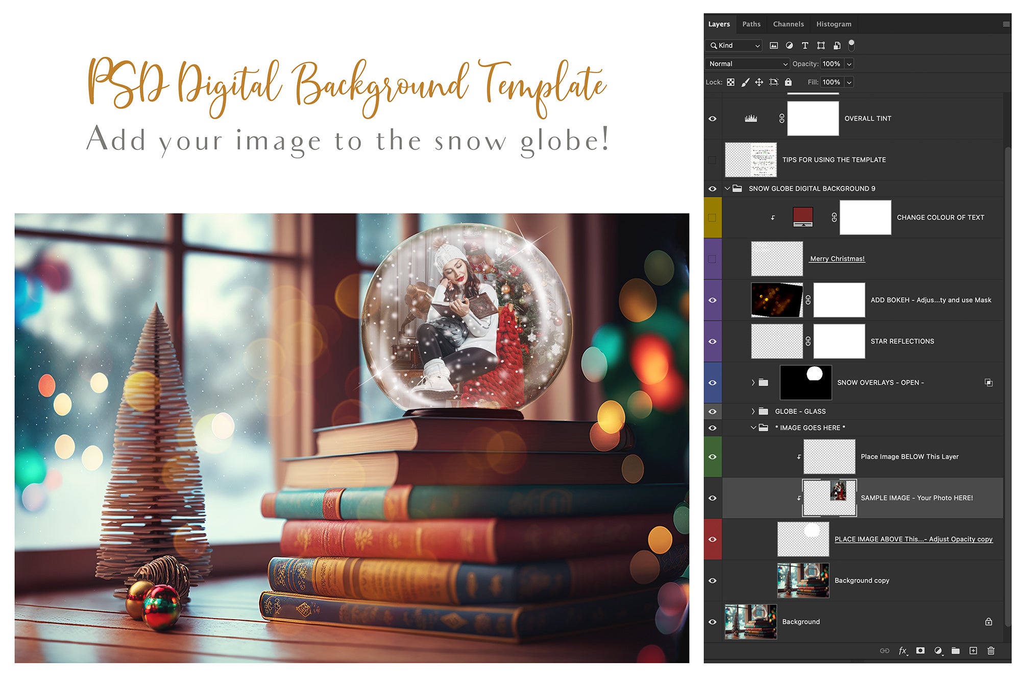Open the Histogram tab
This screenshot has width=1021, height=681.
(834, 24)
